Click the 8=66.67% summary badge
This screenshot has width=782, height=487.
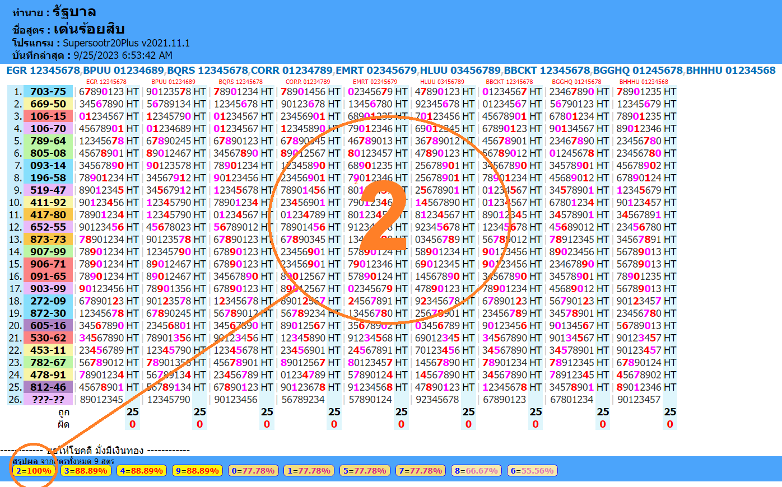[x=477, y=471]
